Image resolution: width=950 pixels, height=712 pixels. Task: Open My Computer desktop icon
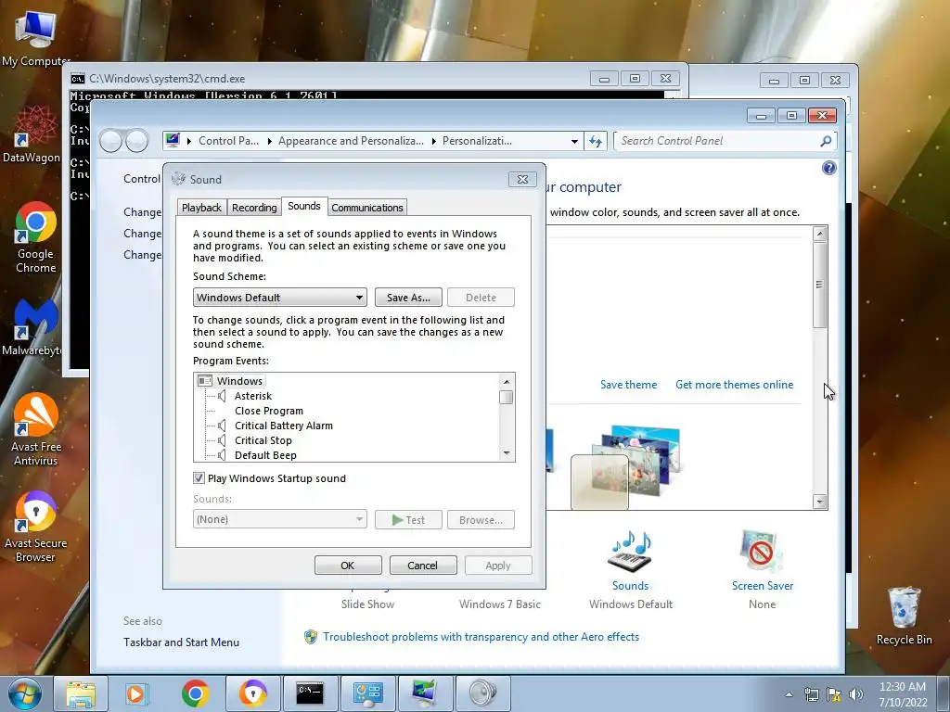pyautogui.click(x=36, y=37)
